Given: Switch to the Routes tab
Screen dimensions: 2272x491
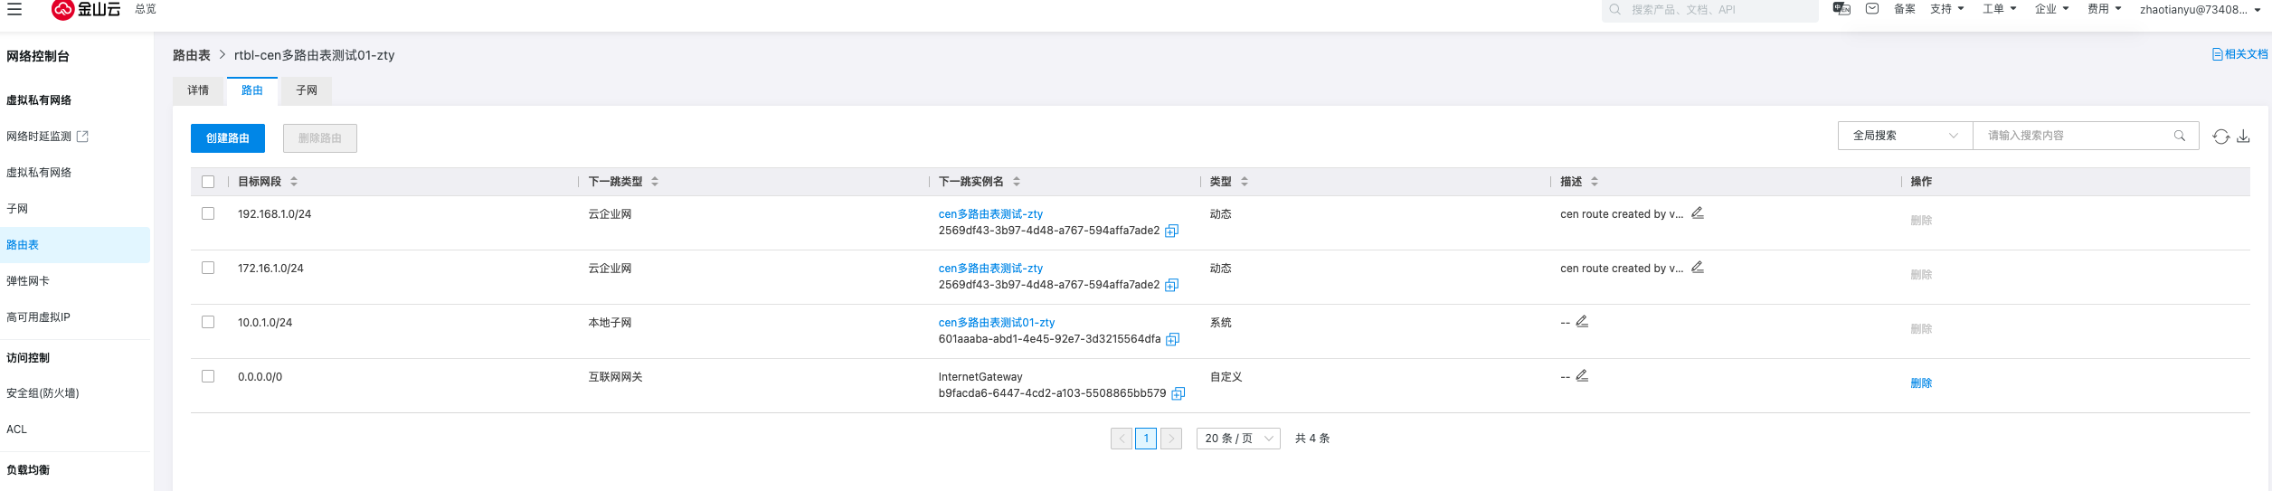Looking at the screenshot, I should point(252,90).
